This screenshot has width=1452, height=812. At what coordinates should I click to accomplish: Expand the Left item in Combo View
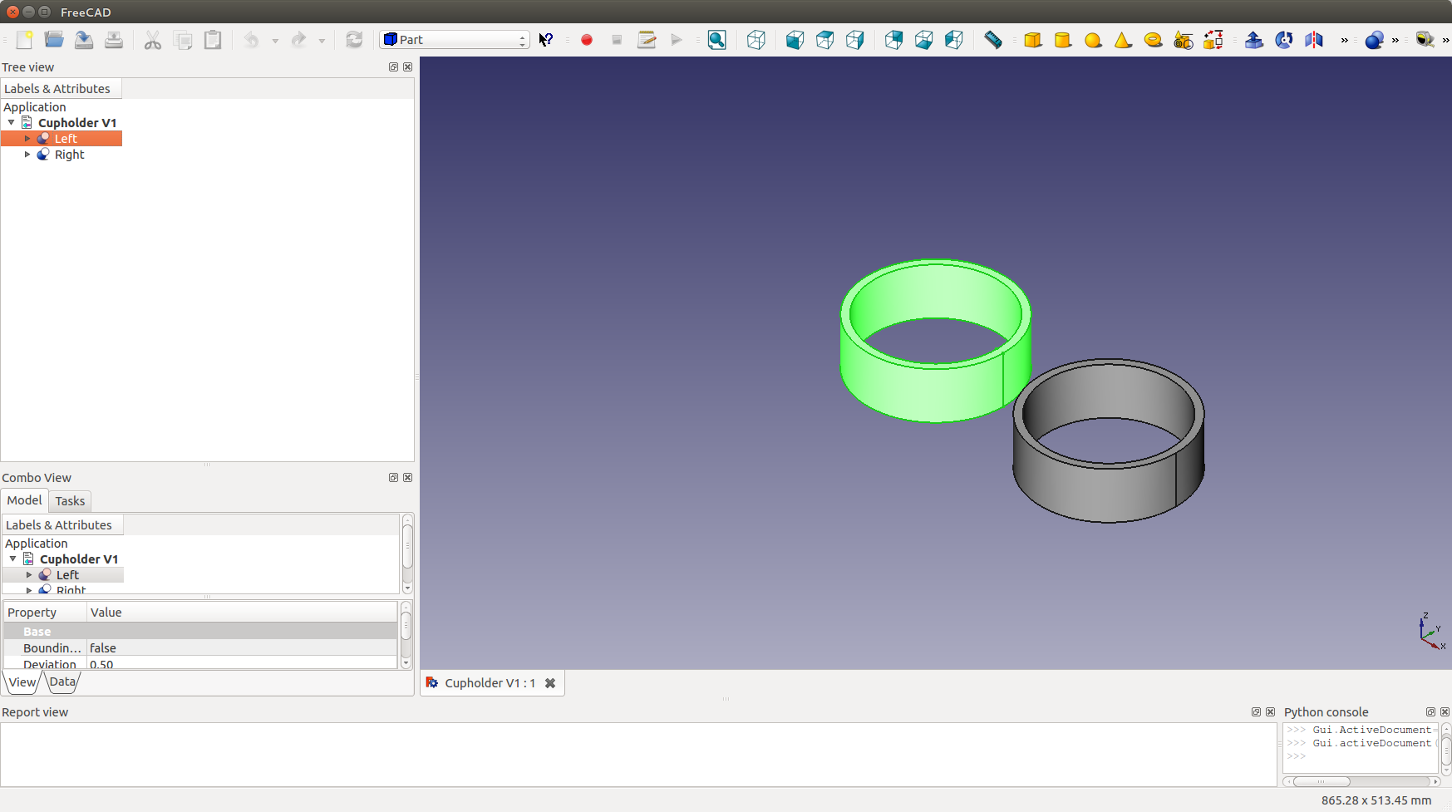[29, 575]
